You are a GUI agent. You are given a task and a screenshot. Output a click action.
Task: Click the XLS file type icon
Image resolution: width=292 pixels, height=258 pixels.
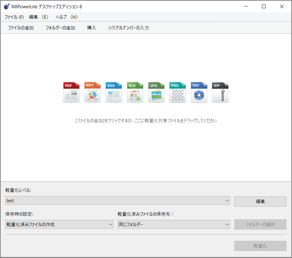pyautogui.click(x=135, y=92)
